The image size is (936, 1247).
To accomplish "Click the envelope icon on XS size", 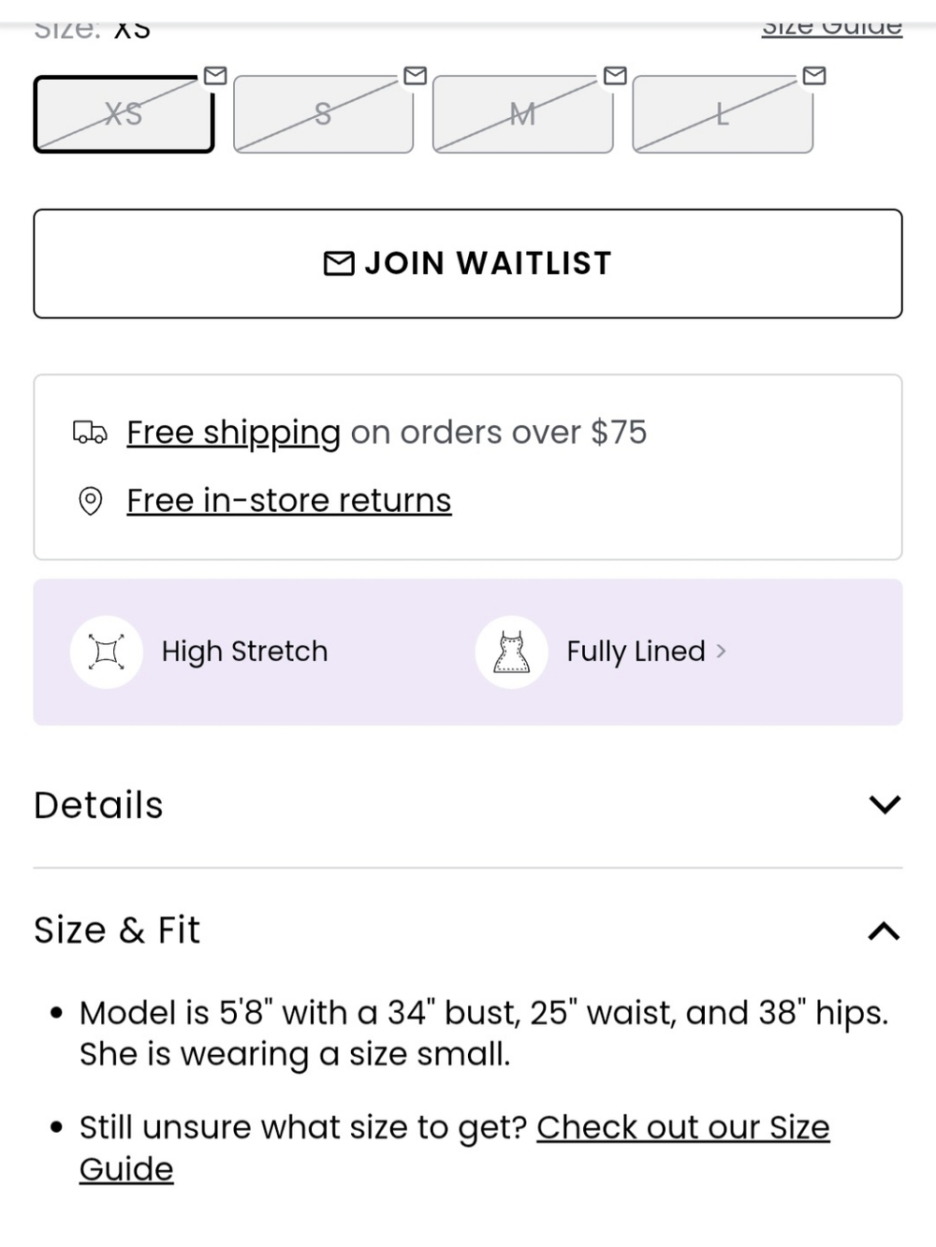I will click(x=215, y=75).
